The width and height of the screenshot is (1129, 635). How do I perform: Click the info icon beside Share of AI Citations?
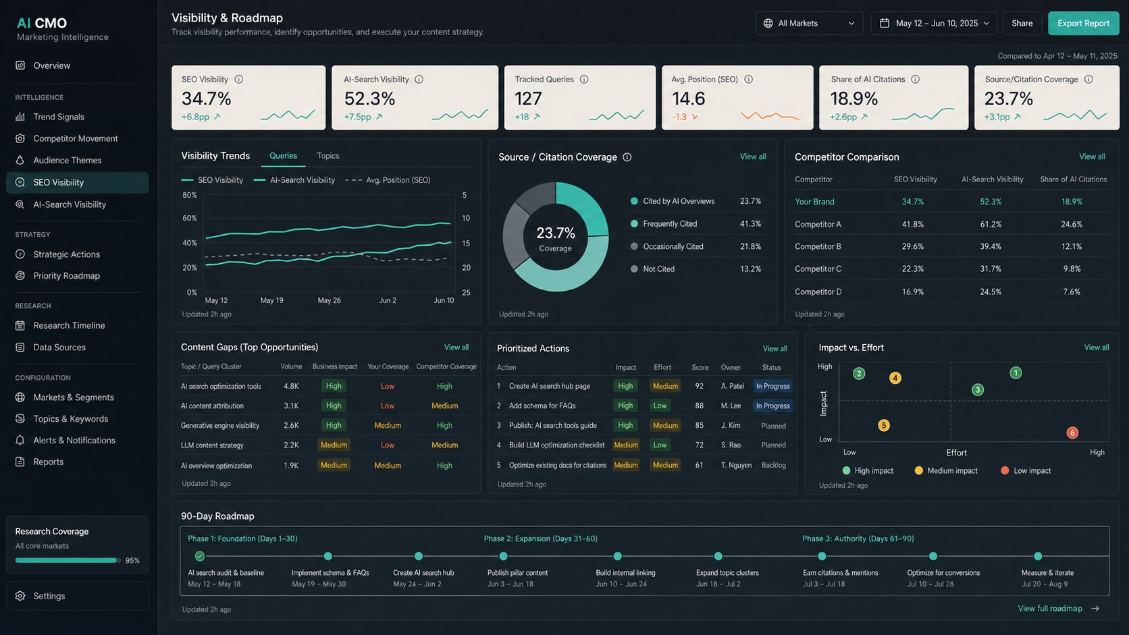[x=915, y=79]
